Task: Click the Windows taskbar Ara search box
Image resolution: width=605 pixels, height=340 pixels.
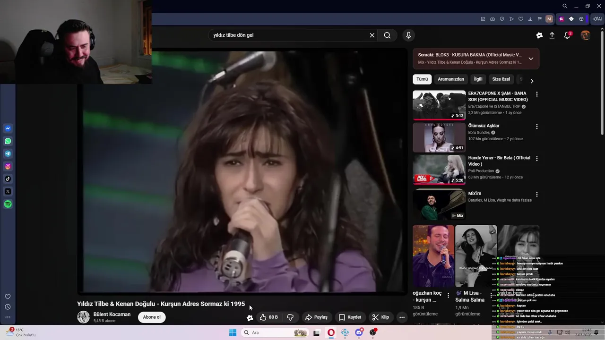Action: 275,332
